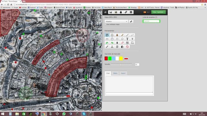Select the user entry in Lista de usuarios

pos(151,21)
